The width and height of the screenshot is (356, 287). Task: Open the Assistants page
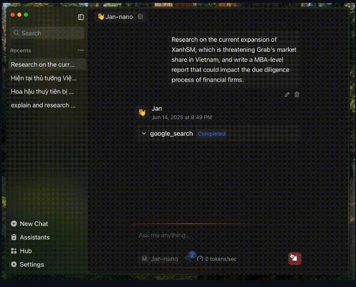point(34,237)
